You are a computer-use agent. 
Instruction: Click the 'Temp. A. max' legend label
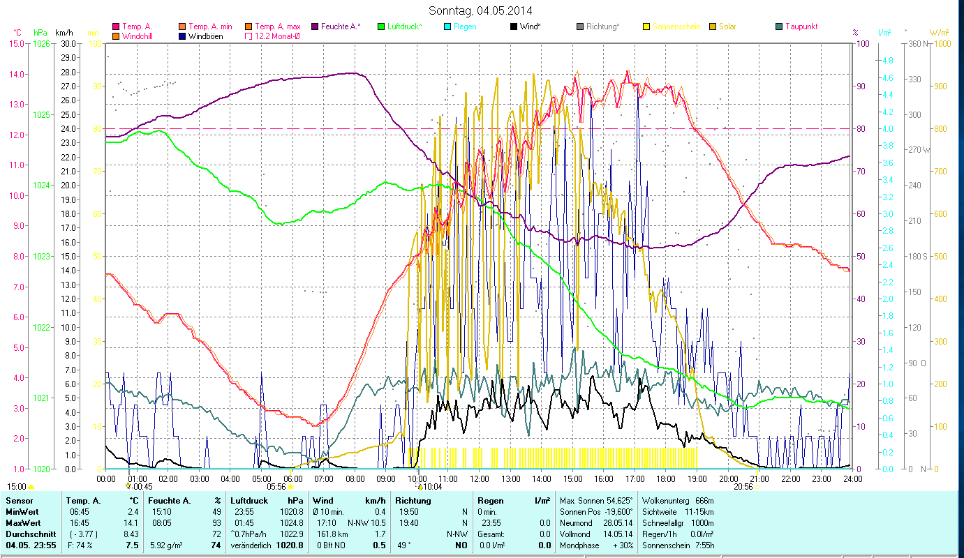(x=278, y=27)
